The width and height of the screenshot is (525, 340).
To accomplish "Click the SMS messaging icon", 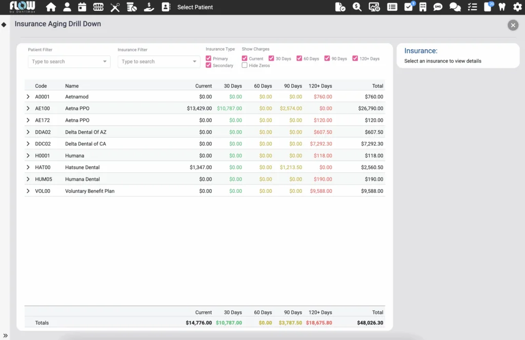I will point(438,7).
